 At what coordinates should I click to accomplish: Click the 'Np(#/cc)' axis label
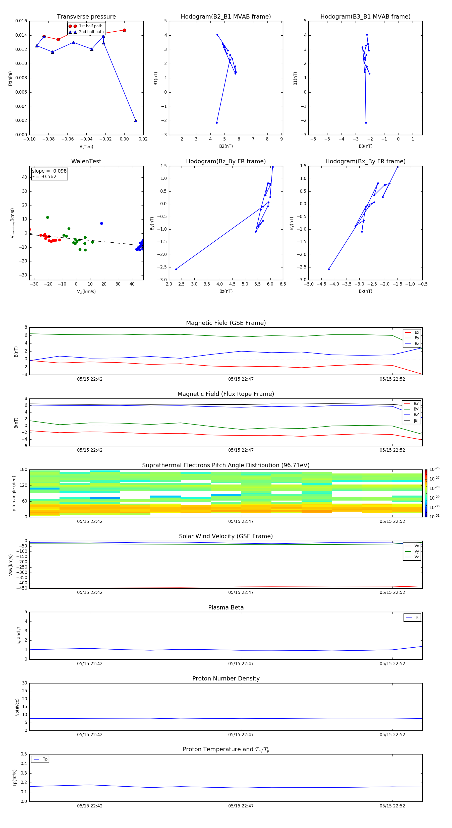click(x=17, y=707)
